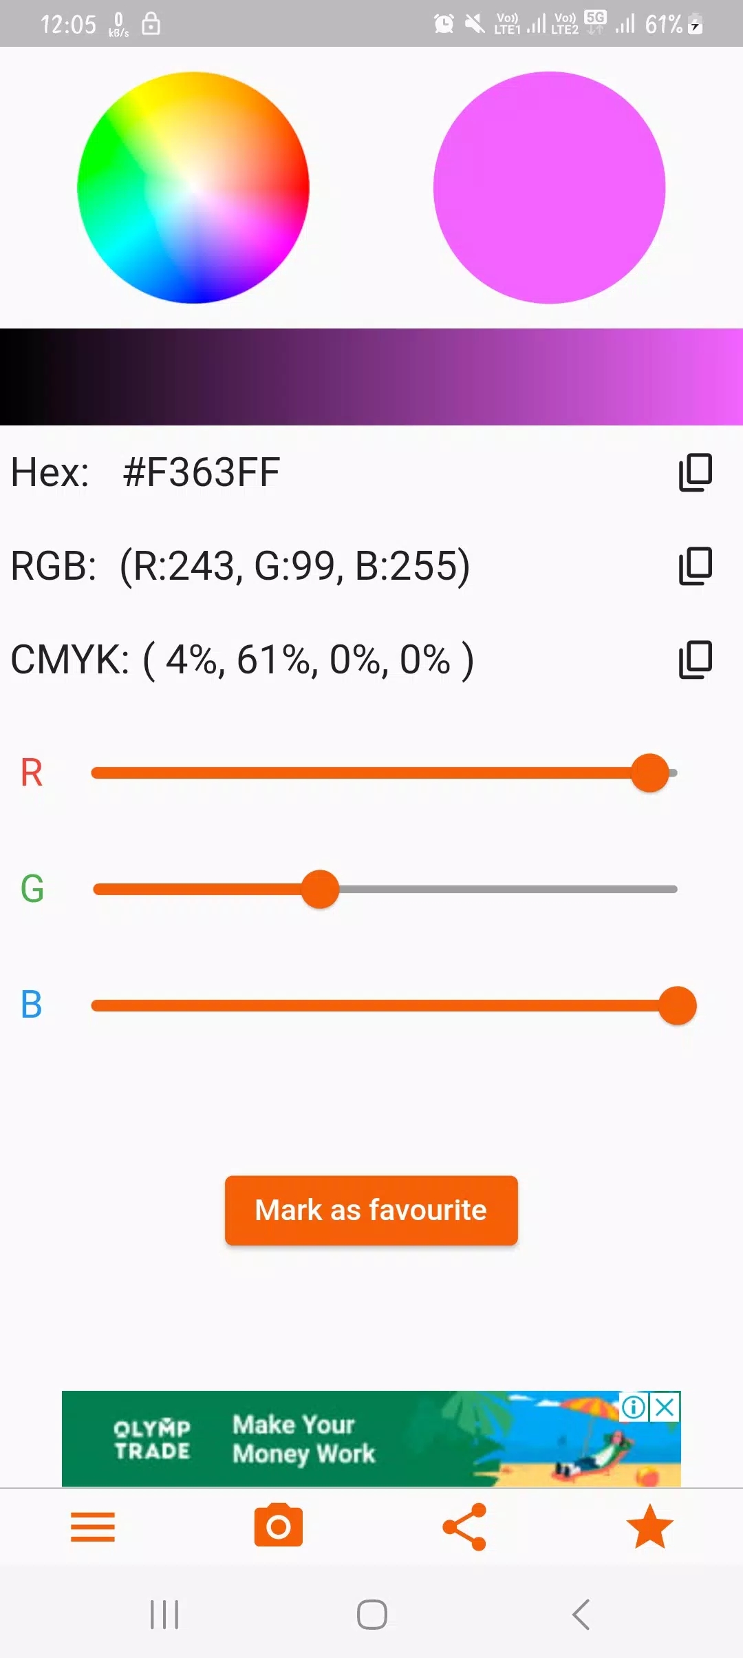Tap the magenta color preview circle
Screen dimensions: 743x1658
click(x=549, y=187)
